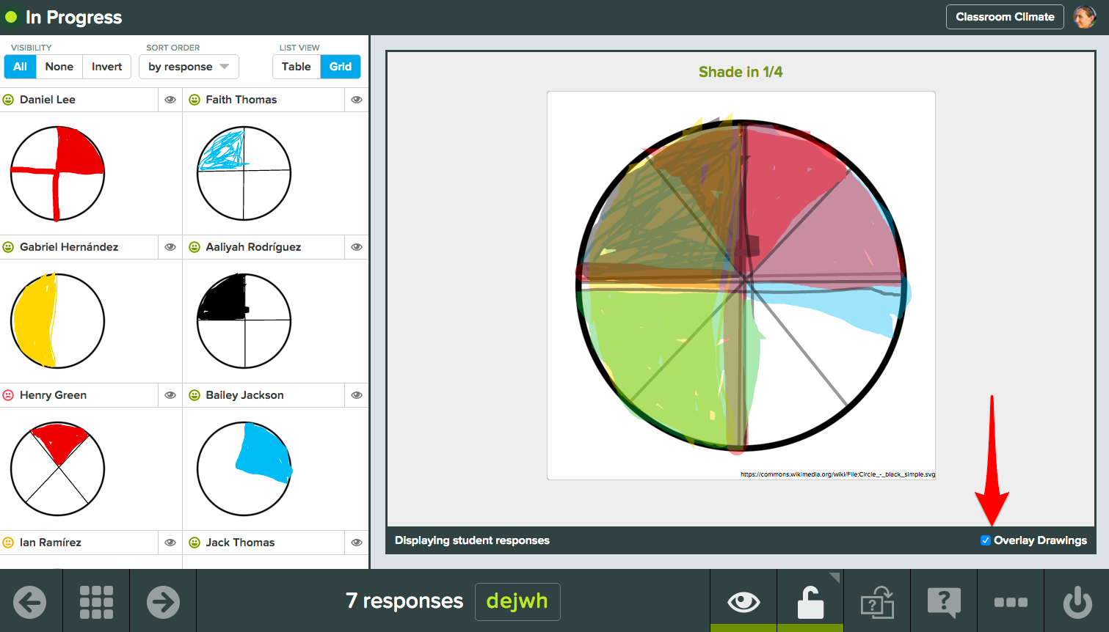Toggle visibility for Daniel Lee's response
This screenshot has width=1109, height=632.
point(170,99)
